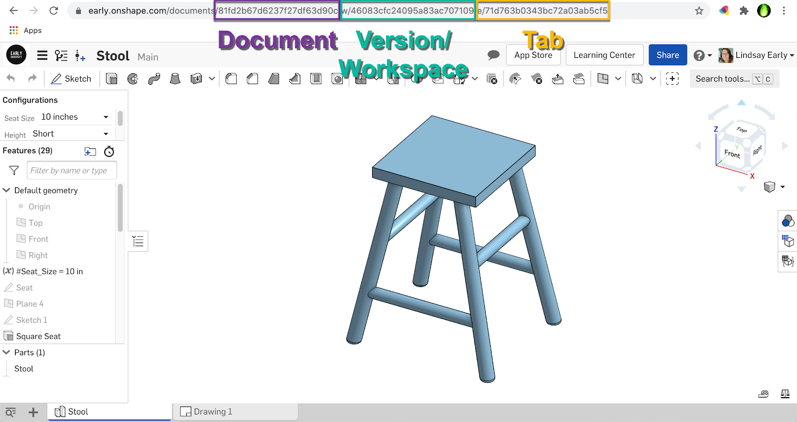Select the Fillet tool
Viewport: 797px width, 422px height.
tap(231, 79)
